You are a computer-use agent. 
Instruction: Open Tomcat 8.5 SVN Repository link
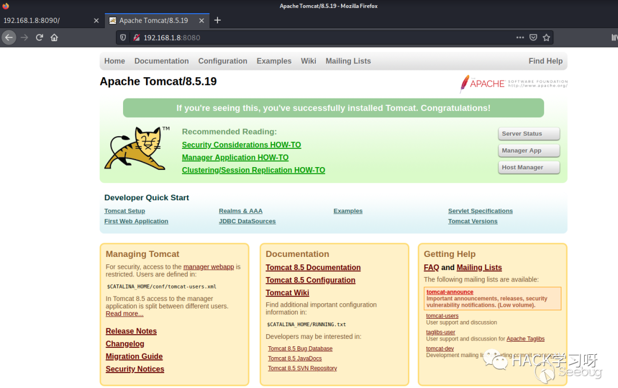[x=302, y=369]
